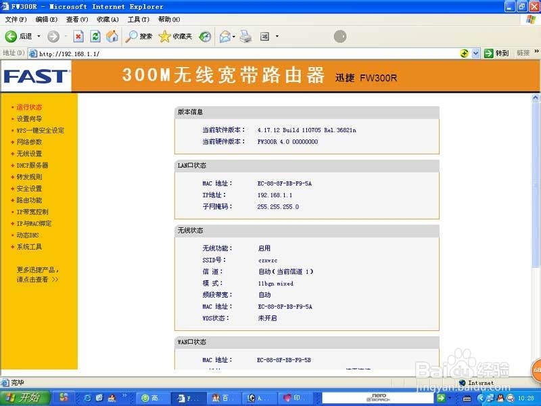
Task: Switch to the 高.. taskbar window
Action: coord(154,398)
